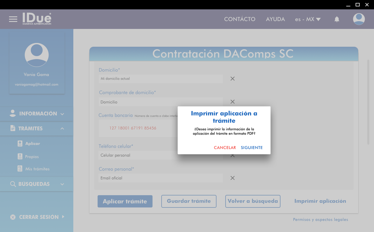This screenshot has width=374, height=232.
Task: Open Permisos y aspectos legales link
Action: coord(321,220)
